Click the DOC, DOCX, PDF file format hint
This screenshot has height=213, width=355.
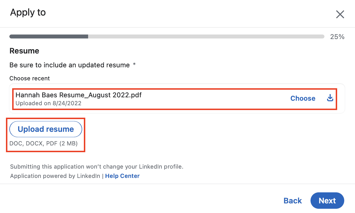point(45,143)
